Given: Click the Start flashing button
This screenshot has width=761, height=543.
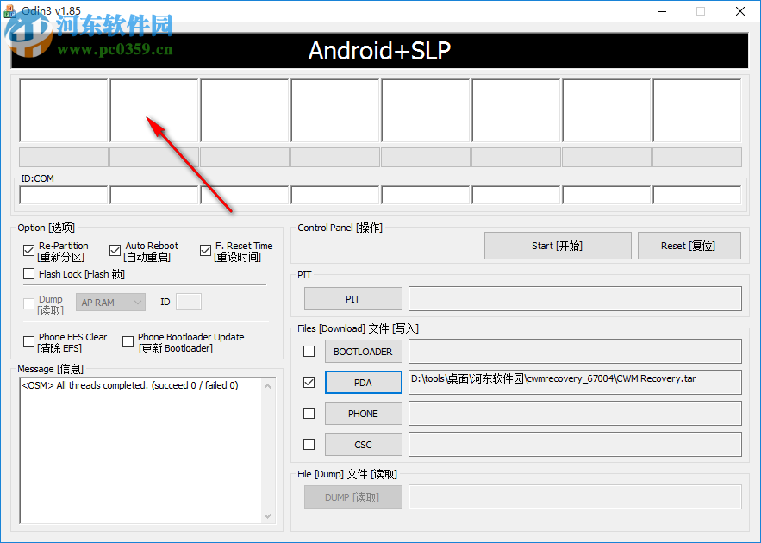Looking at the screenshot, I should [x=557, y=245].
